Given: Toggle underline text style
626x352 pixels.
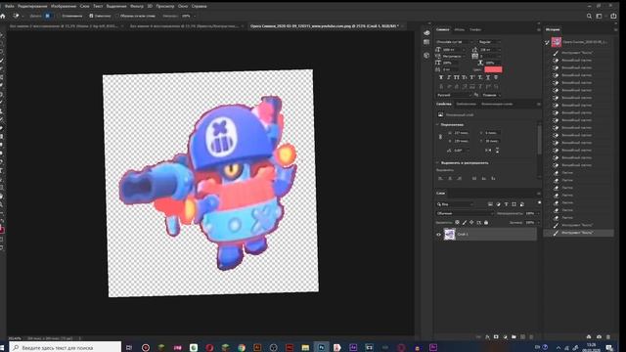Looking at the screenshot, I should coord(488,77).
